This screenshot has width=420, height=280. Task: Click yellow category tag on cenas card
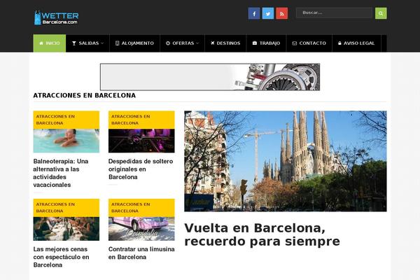(x=66, y=208)
